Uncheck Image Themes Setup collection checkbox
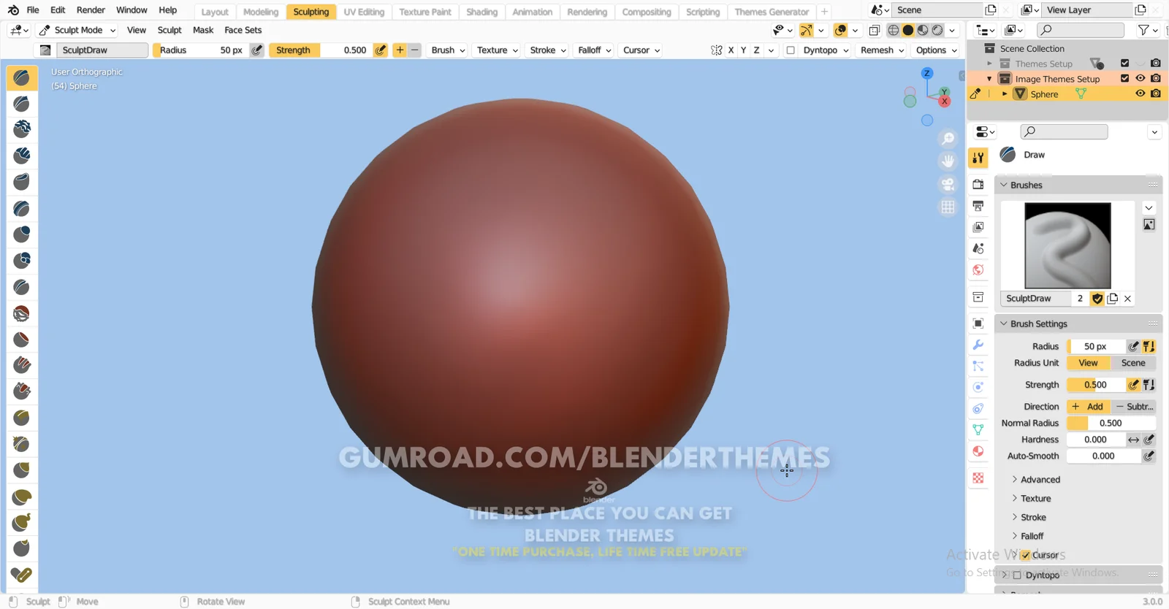The width and height of the screenshot is (1169, 609). pyautogui.click(x=1124, y=78)
